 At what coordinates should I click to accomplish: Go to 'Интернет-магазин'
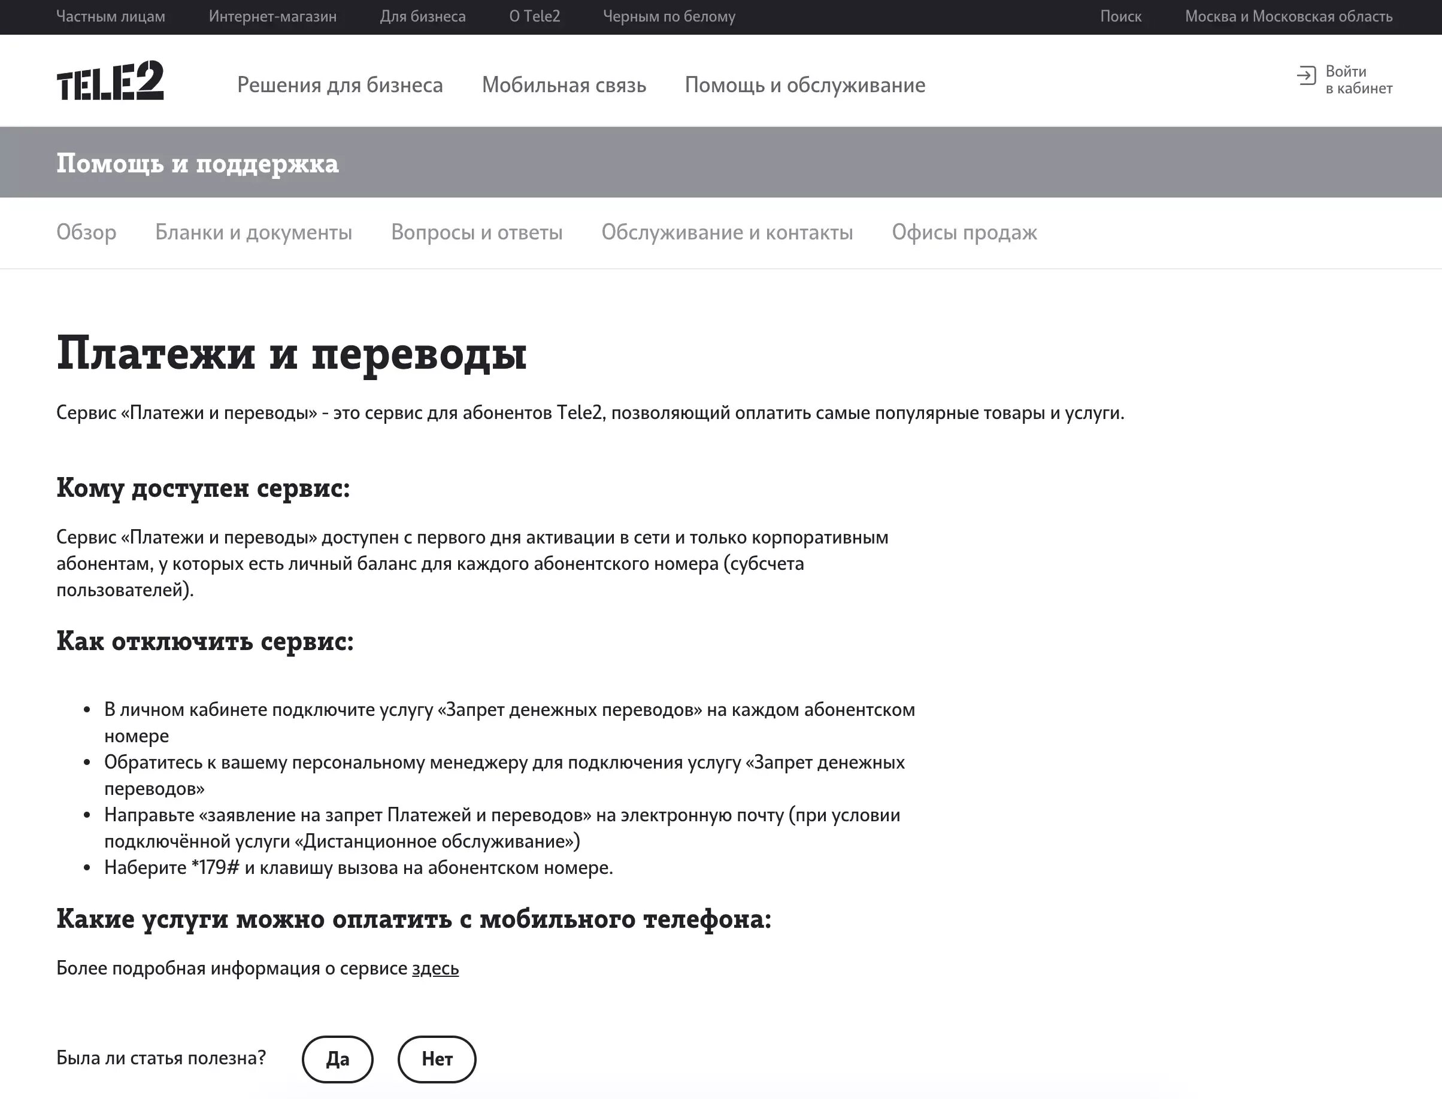[273, 16]
